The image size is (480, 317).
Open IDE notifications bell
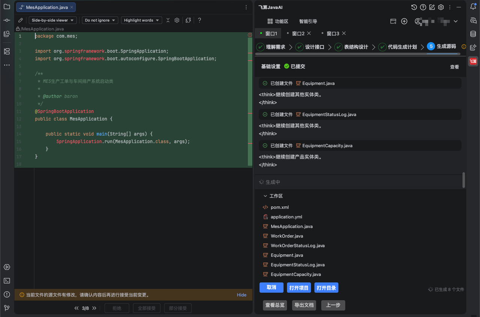click(473, 6)
